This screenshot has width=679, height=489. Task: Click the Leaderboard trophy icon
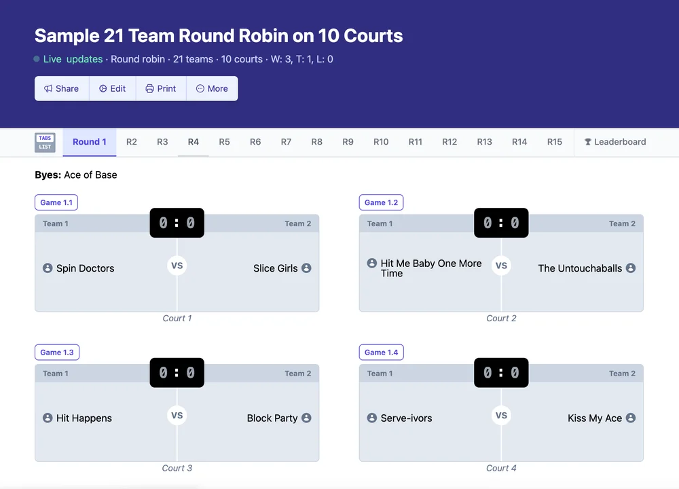coord(587,142)
